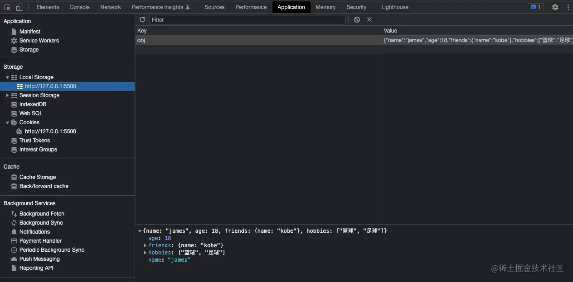Screen dimensions: 573x282
Task: Switch to the Elements tab
Action: tap(48, 7)
